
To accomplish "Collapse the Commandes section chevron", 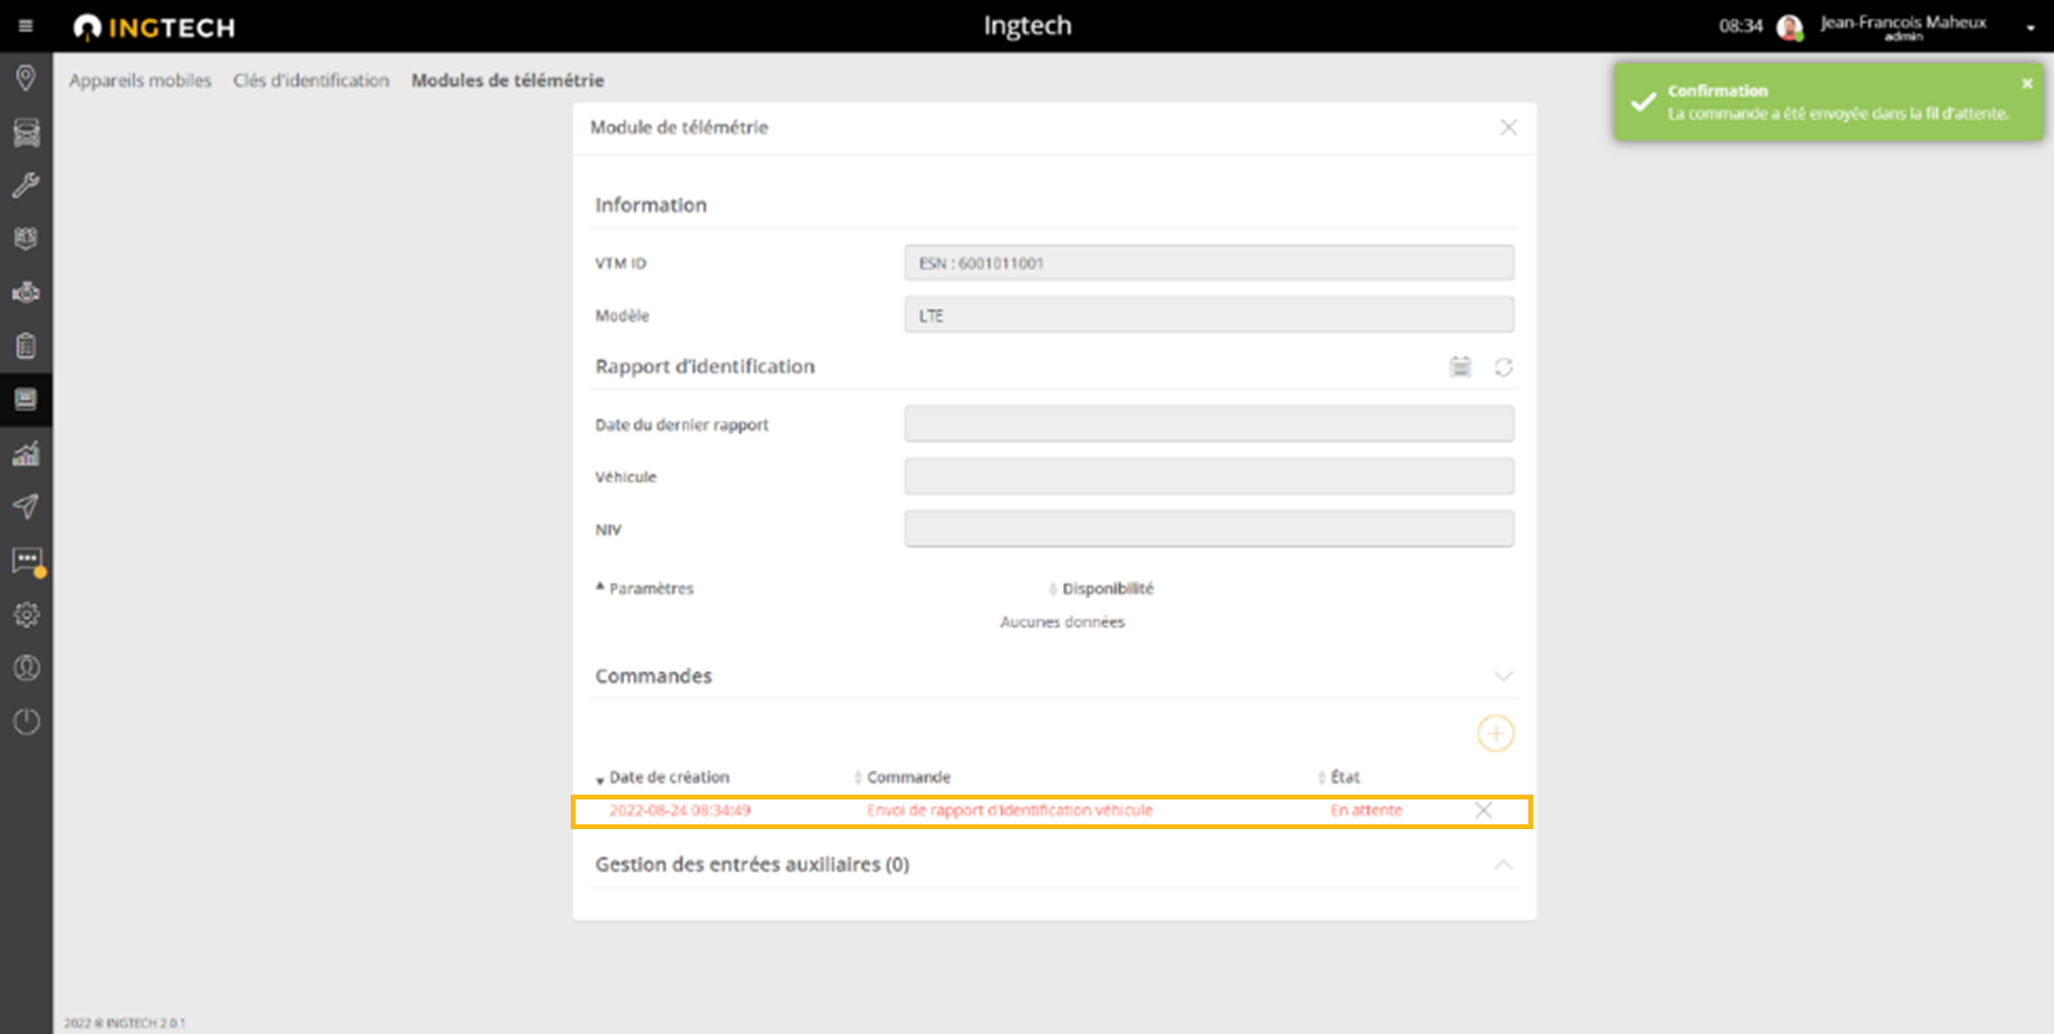I will (1503, 676).
